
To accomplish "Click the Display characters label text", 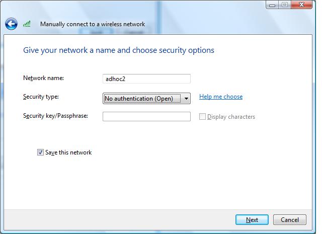I will pos(231,117).
